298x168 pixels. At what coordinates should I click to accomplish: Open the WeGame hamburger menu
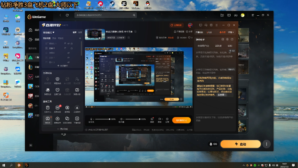[x=253, y=15]
